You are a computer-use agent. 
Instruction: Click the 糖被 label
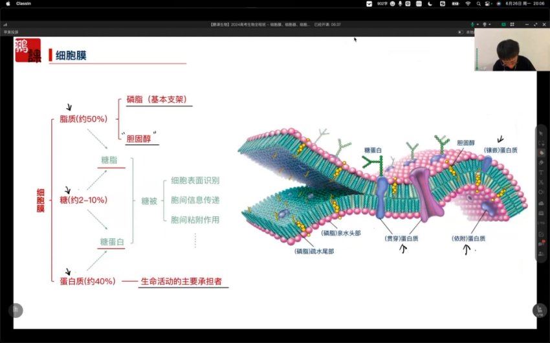pyautogui.click(x=149, y=201)
